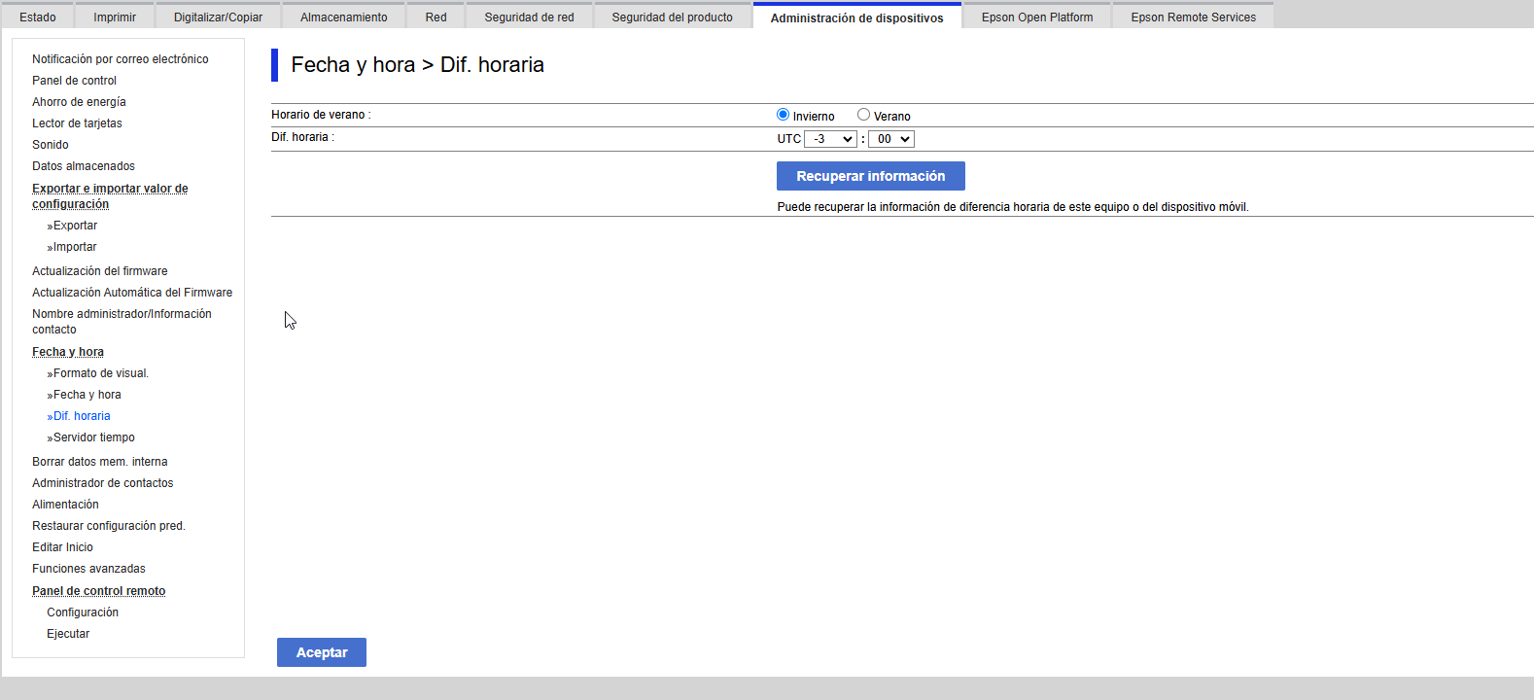Screen dimensions: 1534x700
Task: Open Actualización Automática del Firmware
Action: tap(132, 293)
